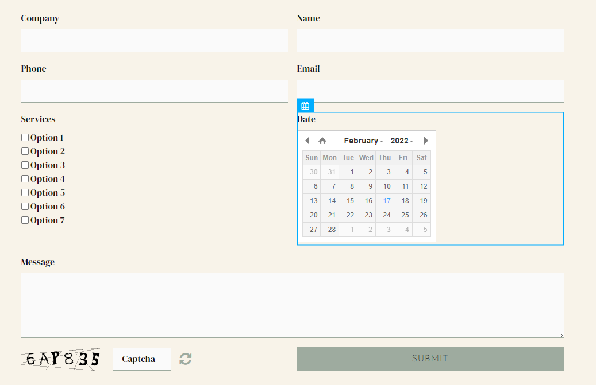This screenshot has width=596, height=385.
Task: Open the 2022 year dropdown
Action: (x=401, y=141)
